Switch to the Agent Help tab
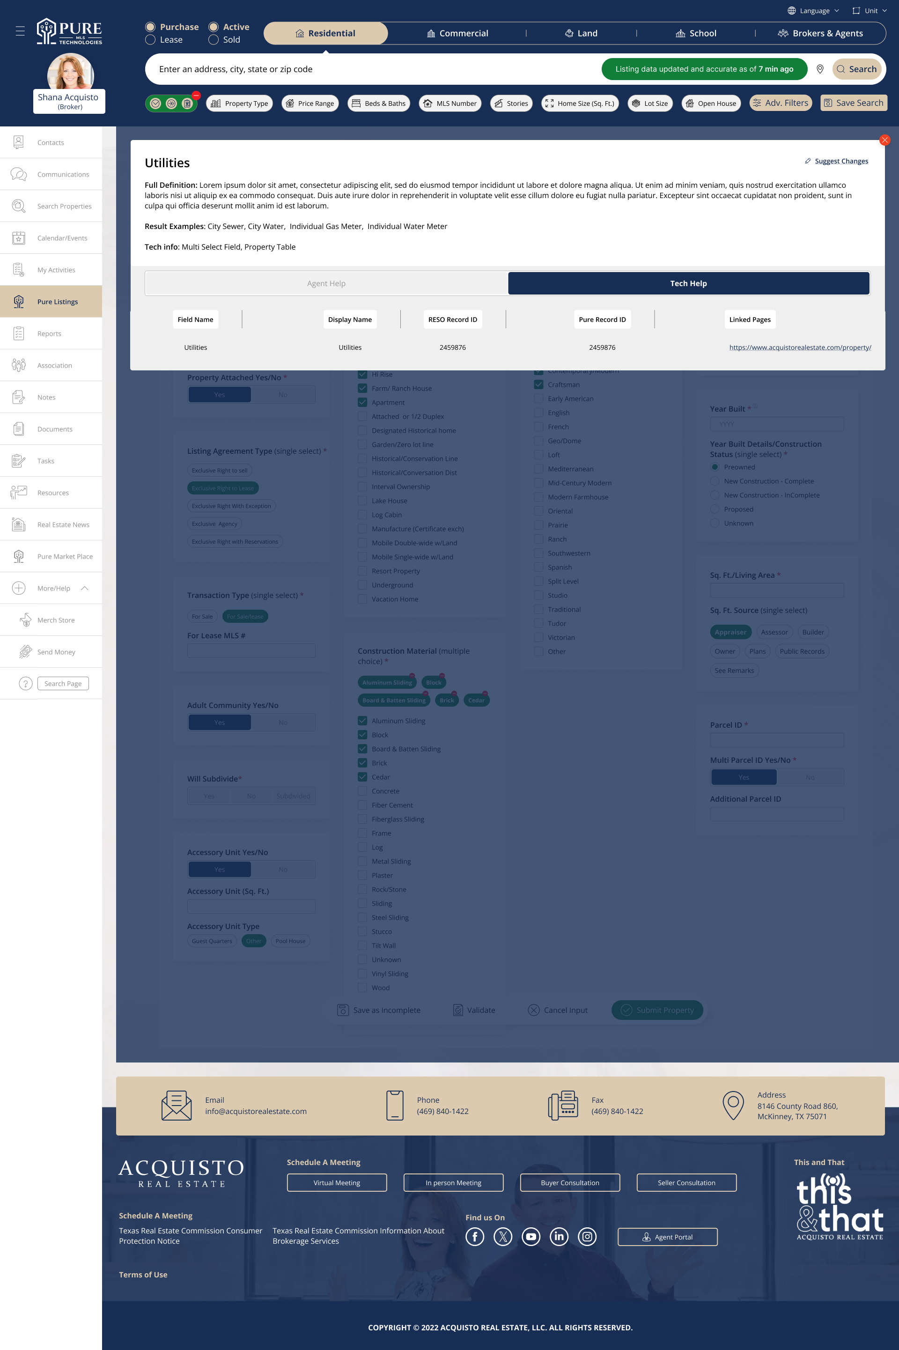Screen dimensions: 899x1350 (x=326, y=283)
